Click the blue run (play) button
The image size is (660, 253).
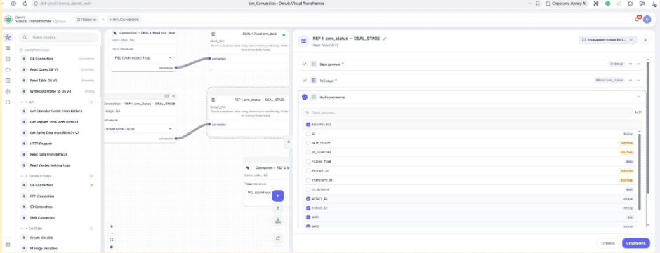pos(278,196)
